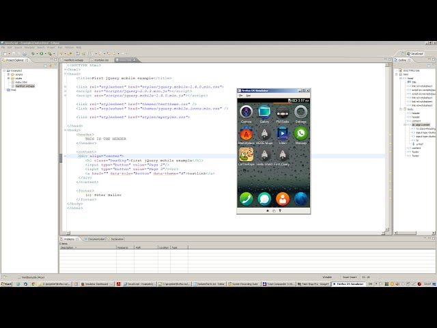
Task: Collapse the Example2 project node
Action: point(4,71)
